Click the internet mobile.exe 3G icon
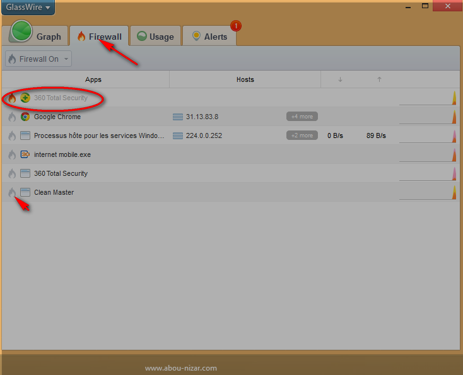The image size is (463, 375). pos(25,154)
